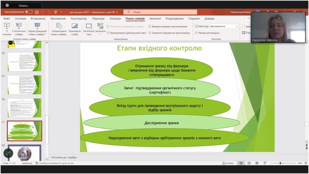Toggle Нотатки button in status bar
The height and width of the screenshot is (174, 309).
pyautogui.click(x=228, y=163)
